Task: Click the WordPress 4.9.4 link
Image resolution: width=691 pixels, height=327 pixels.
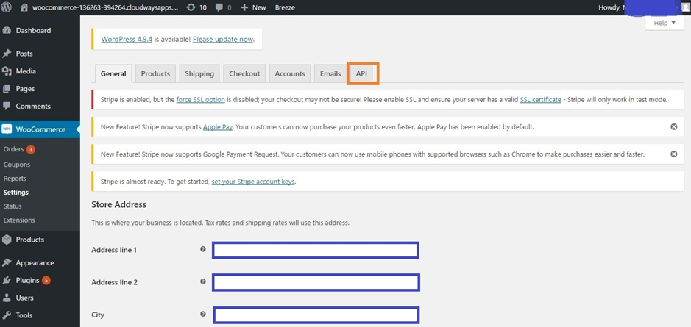Action: (127, 39)
